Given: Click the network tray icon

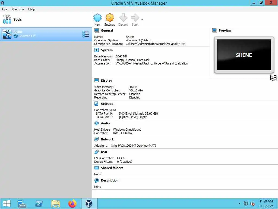Looking at the screenshot, I should click(x=246, y=204).
